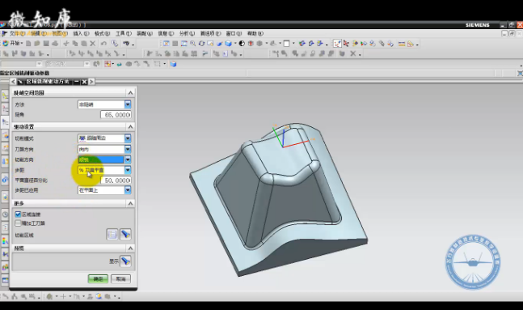
Task: Click the list edit icon beside 切削区域
Action: [x=112, y=234]
